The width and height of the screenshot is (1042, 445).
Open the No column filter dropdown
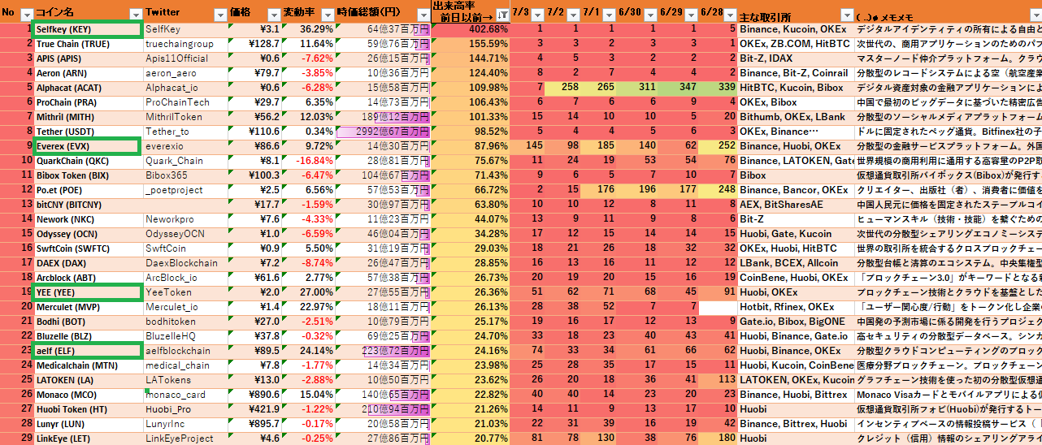pyautogui.click(x=26, y=15)
